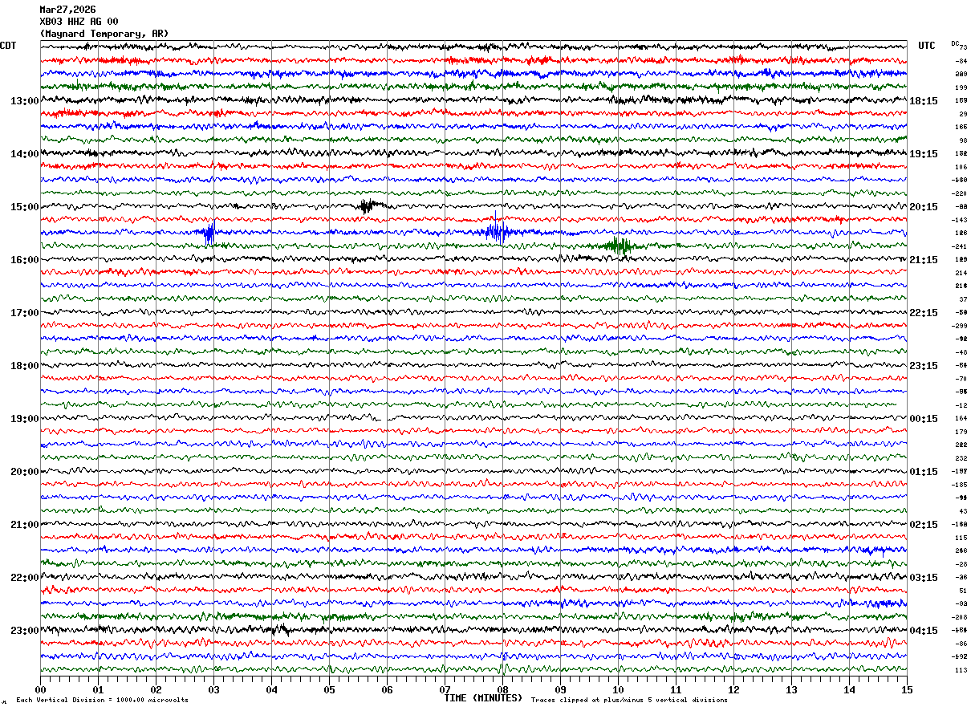This screenshot has width=971, height=711.
Task: Click the blue burst near minute 8
Action: pyautogui.click(x=496, y=233)
